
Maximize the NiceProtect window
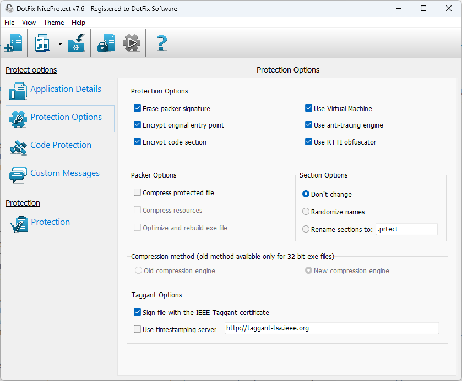pos(423,8)
